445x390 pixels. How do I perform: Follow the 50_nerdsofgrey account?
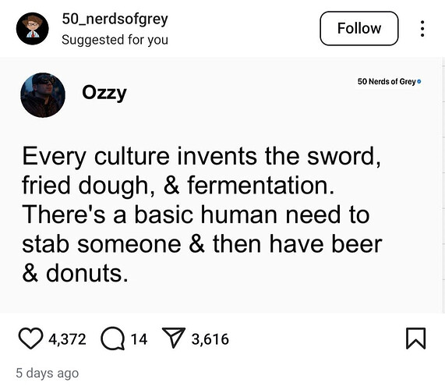click(x=359, y=28)
